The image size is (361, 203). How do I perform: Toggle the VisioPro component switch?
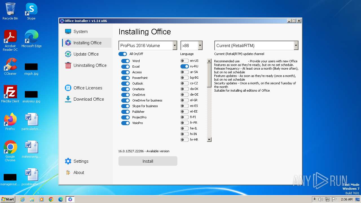(126, 123)
